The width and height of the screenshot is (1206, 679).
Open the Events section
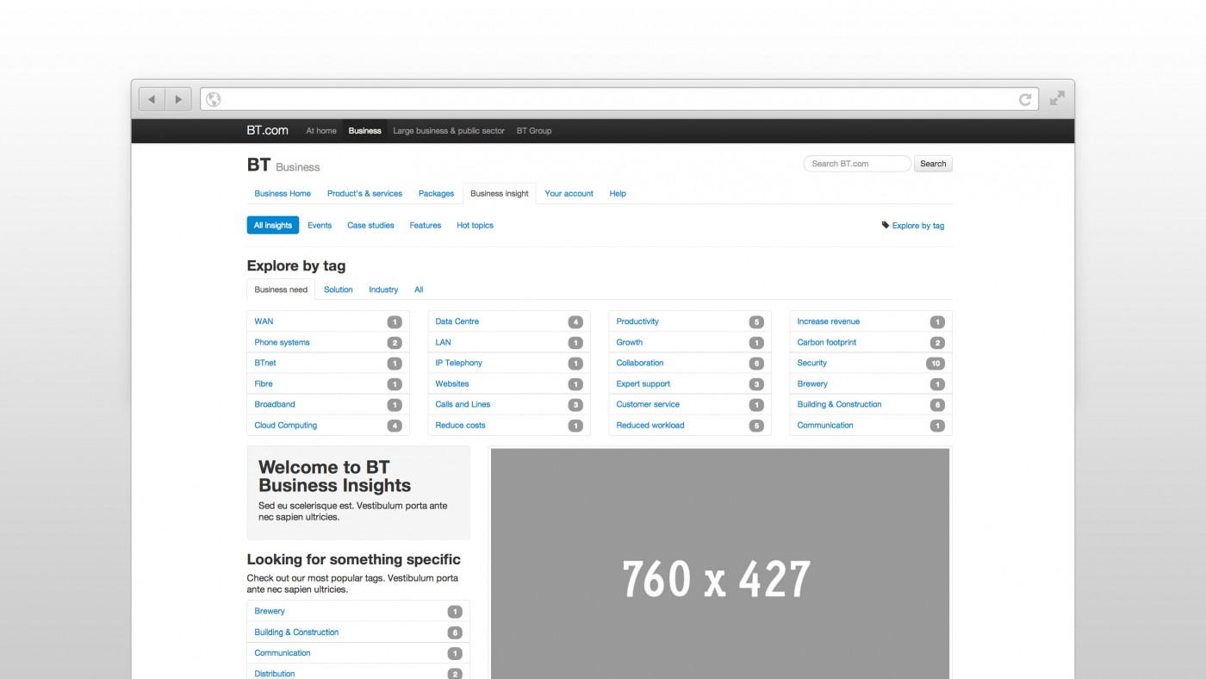[320, 225]
